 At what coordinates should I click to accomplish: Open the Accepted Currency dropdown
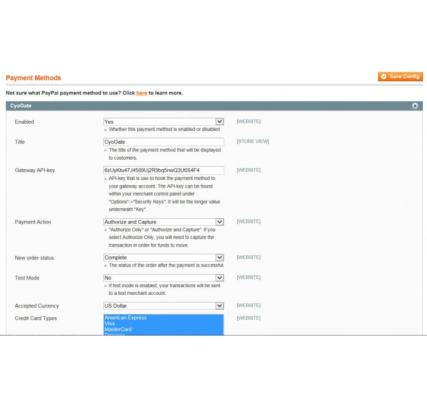163,306
